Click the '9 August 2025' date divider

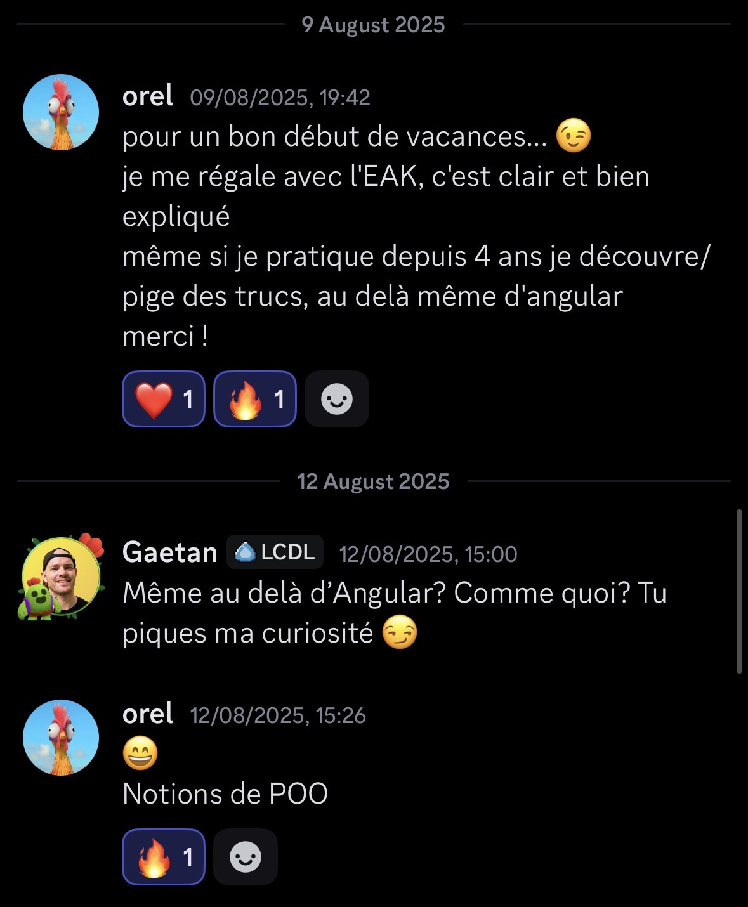(x=374, y=25)
